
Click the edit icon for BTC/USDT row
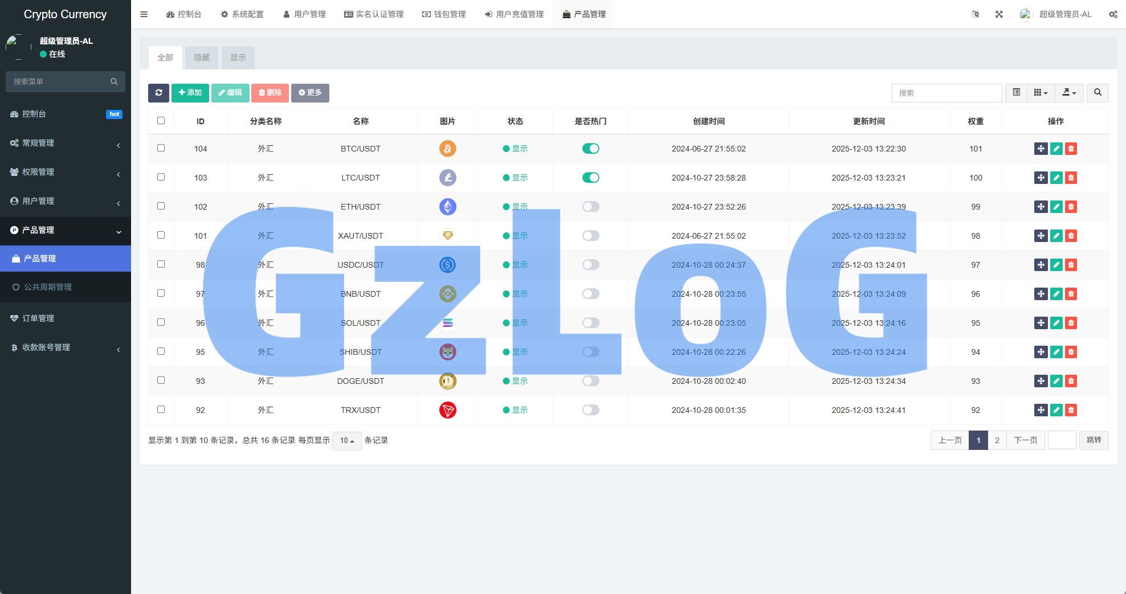pyautogui.click(x=1056, y=149)
